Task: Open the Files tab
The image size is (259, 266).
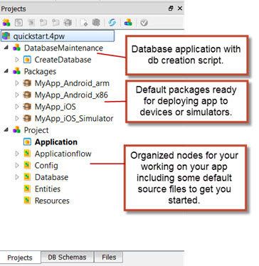Action: [109, 257]
